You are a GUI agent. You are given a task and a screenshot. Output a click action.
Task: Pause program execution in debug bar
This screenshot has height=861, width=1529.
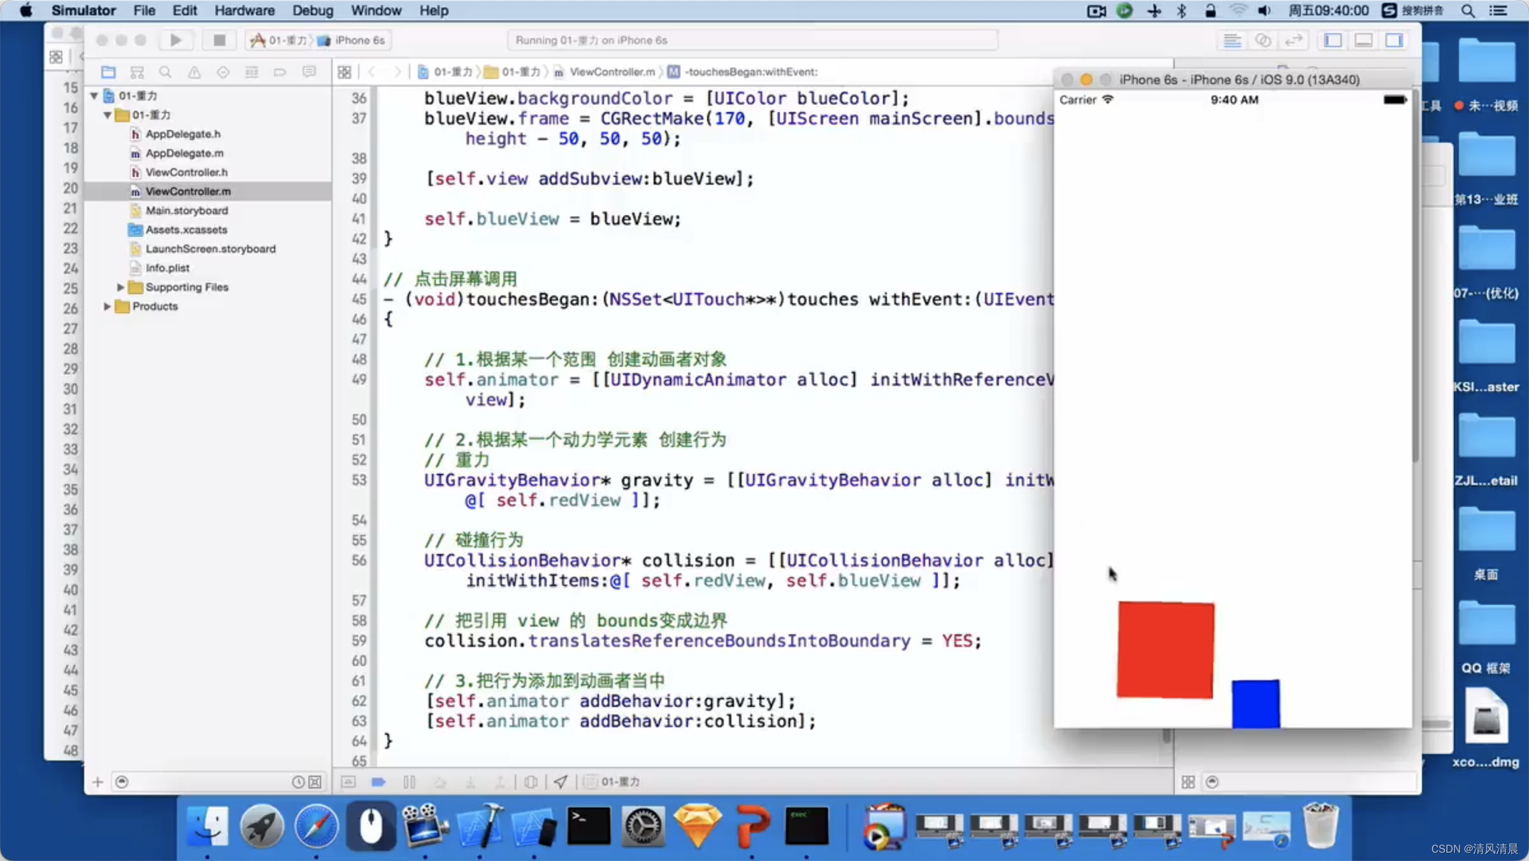coord(410,781)
